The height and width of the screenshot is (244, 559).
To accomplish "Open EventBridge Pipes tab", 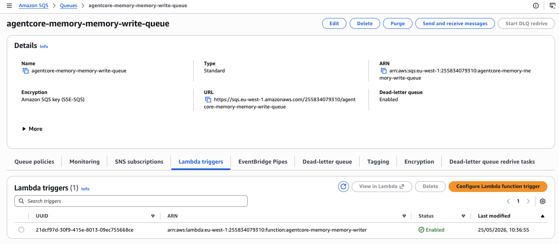I will tap(263, 162).
